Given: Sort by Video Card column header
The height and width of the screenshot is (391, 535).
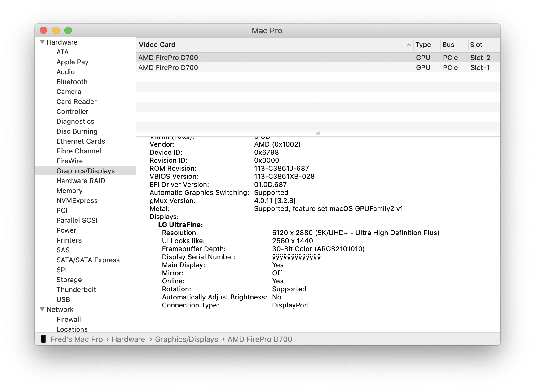Looking at the screenshot, I should pos(157,45).
